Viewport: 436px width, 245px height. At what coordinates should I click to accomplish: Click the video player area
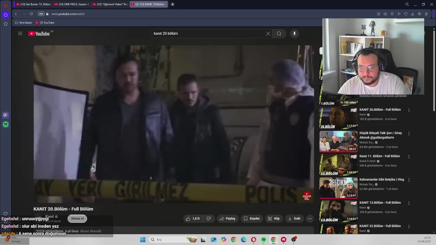(x=174, y=124)
